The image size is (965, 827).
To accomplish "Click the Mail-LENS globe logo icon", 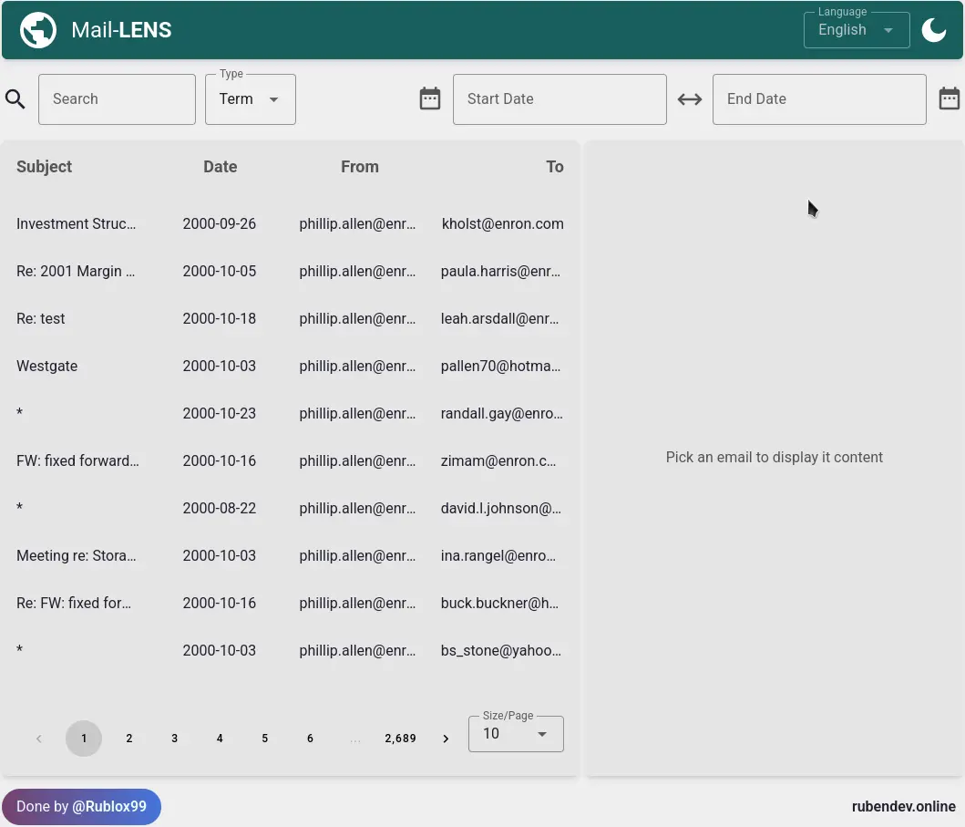I will tap(38, 29).
